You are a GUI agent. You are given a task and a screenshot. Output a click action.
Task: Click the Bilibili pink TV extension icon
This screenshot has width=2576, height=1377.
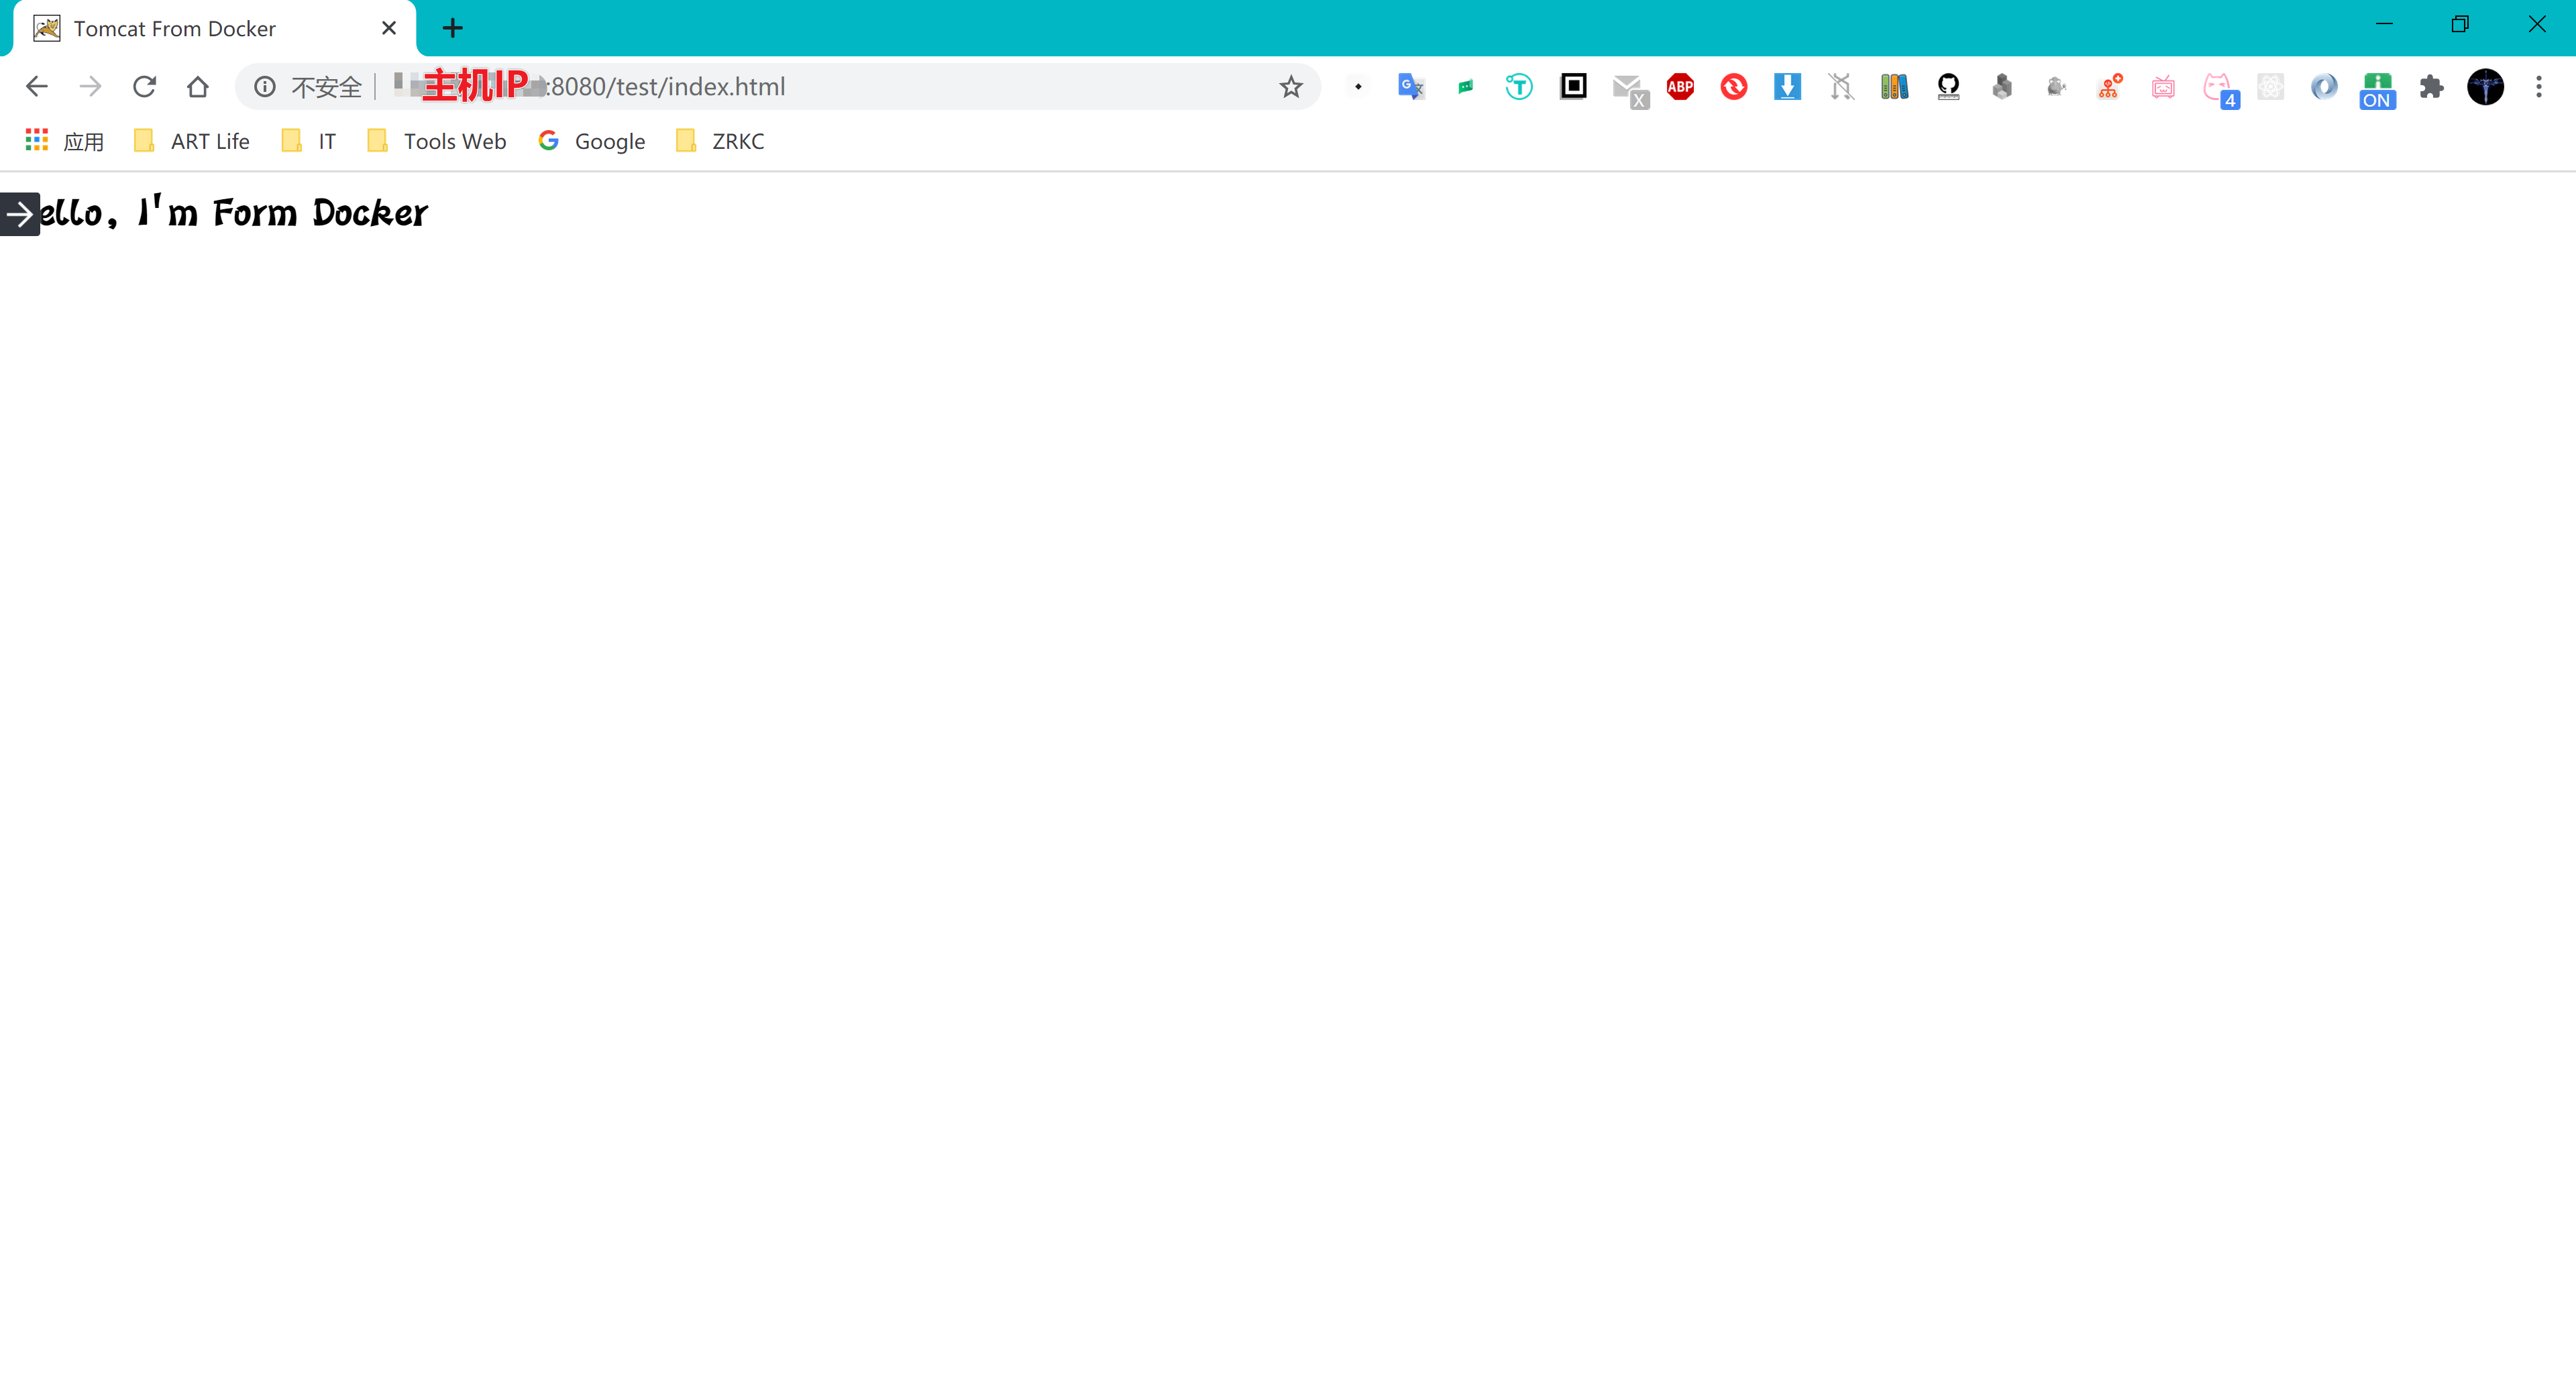click(2163, 87)
